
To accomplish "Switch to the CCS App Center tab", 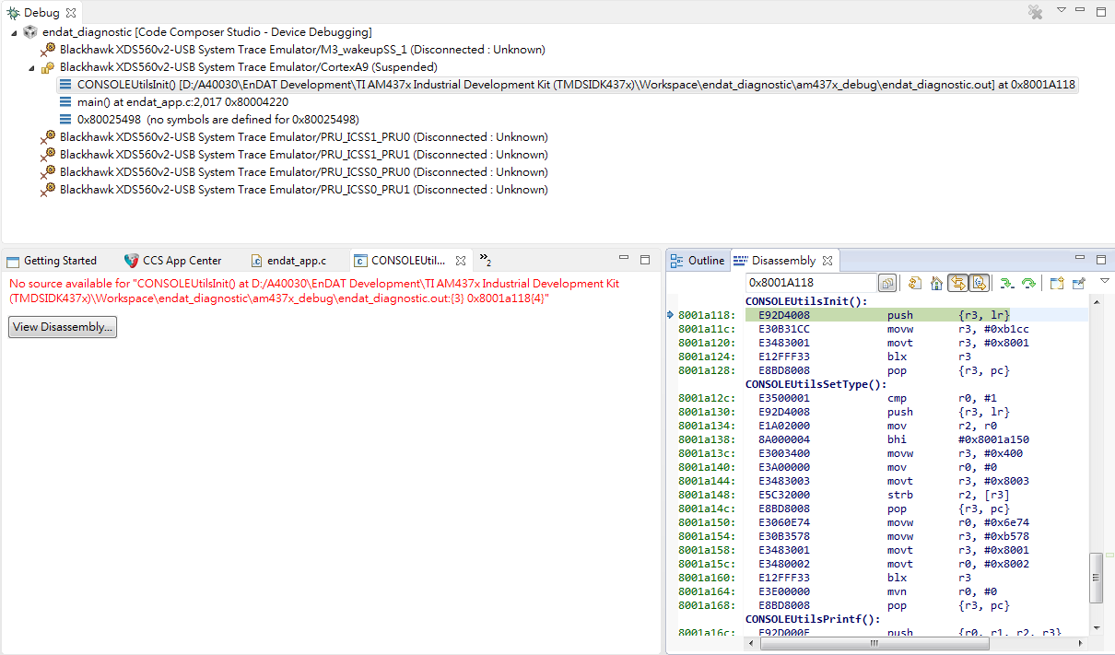I will coord(174,261).
